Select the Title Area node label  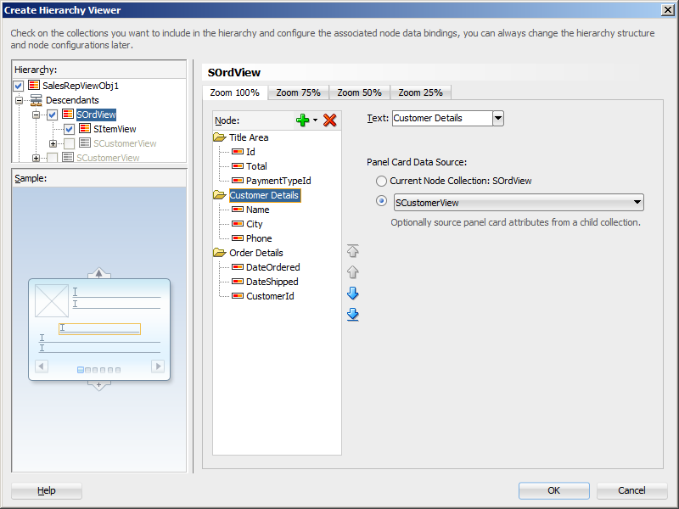coord(249,137)
